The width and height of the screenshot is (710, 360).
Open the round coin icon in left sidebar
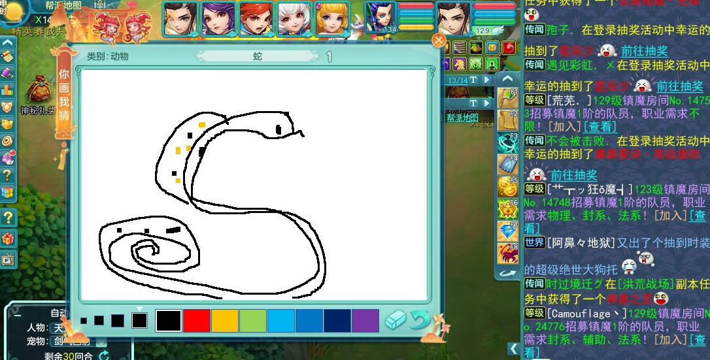[8, 140]
